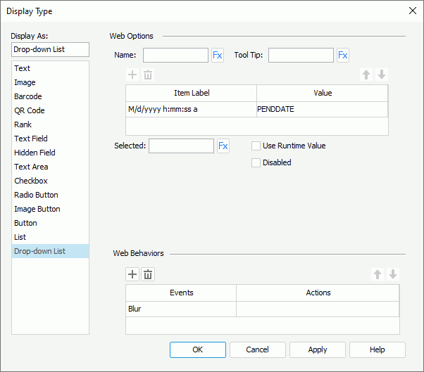Select Rank display type
This screenshot has height=372, width=424.
click(50, 124)
